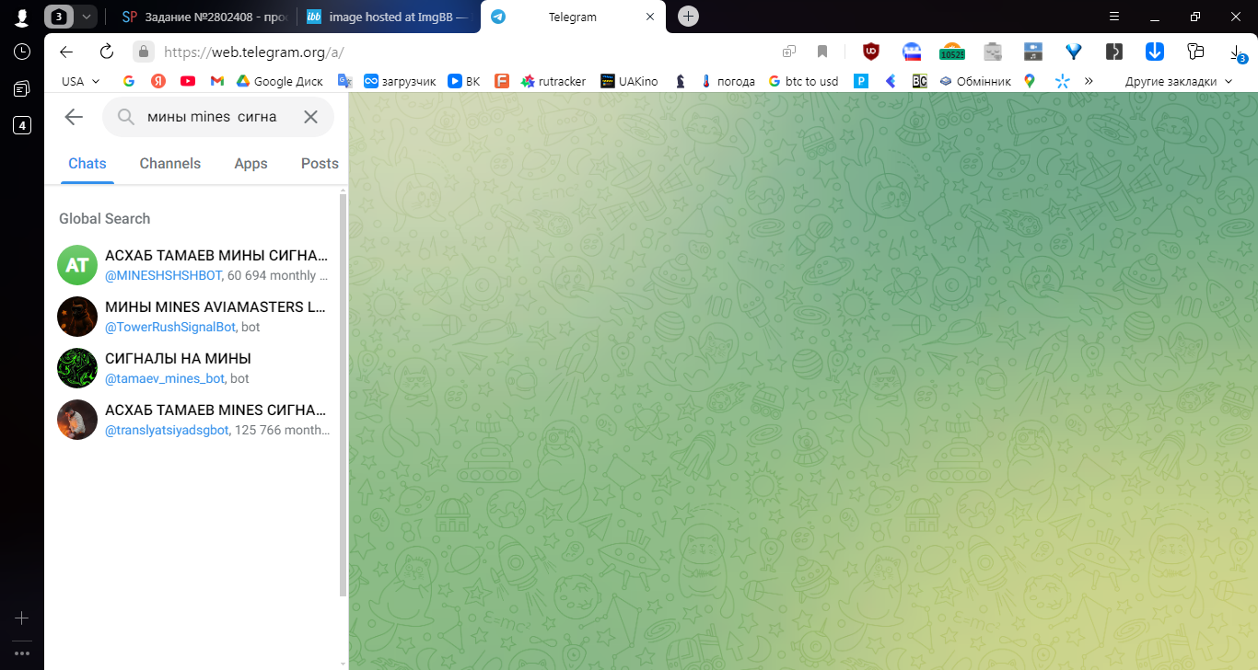This screenshot has height=670, width=1258.
Task: Open the Google Maps bookmark
Action: pos(1030,81)
